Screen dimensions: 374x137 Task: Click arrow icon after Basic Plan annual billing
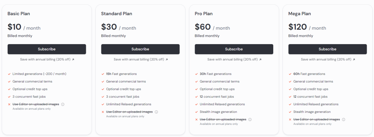click(73, 59)
